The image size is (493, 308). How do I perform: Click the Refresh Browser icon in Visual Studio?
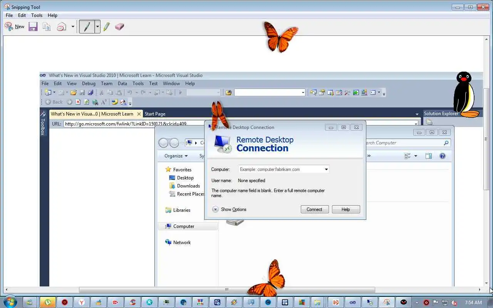coord(86,102)
